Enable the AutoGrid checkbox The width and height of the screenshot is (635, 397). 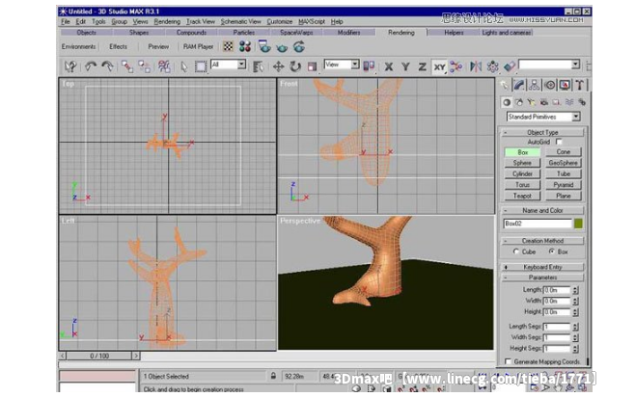click(559, 142)
